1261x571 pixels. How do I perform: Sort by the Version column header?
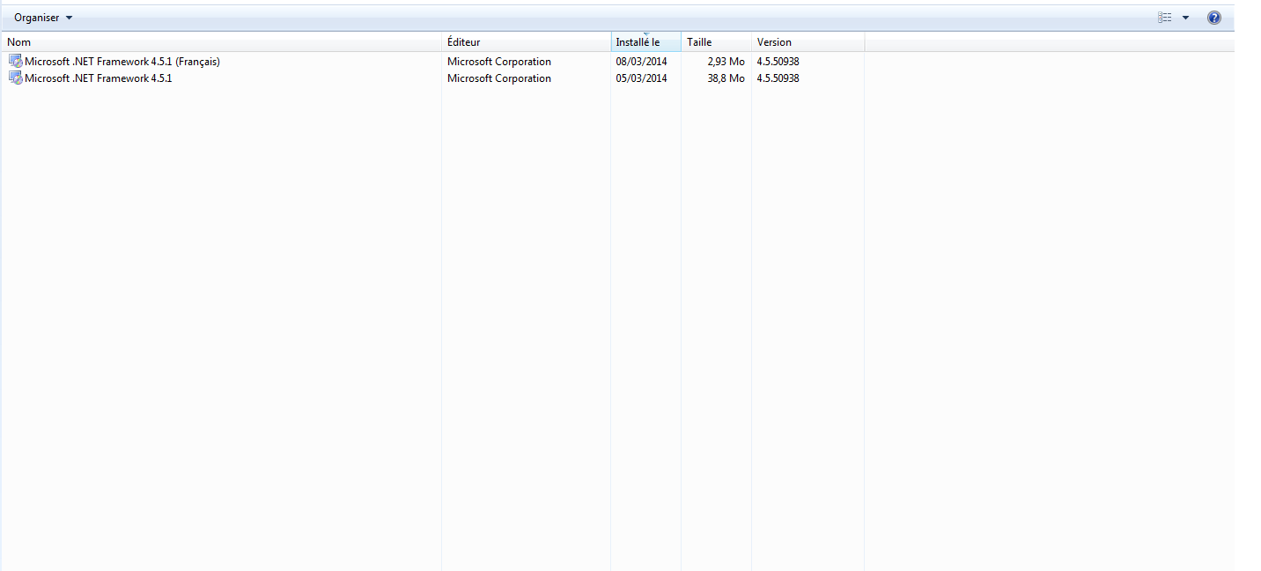pos(807,42)
